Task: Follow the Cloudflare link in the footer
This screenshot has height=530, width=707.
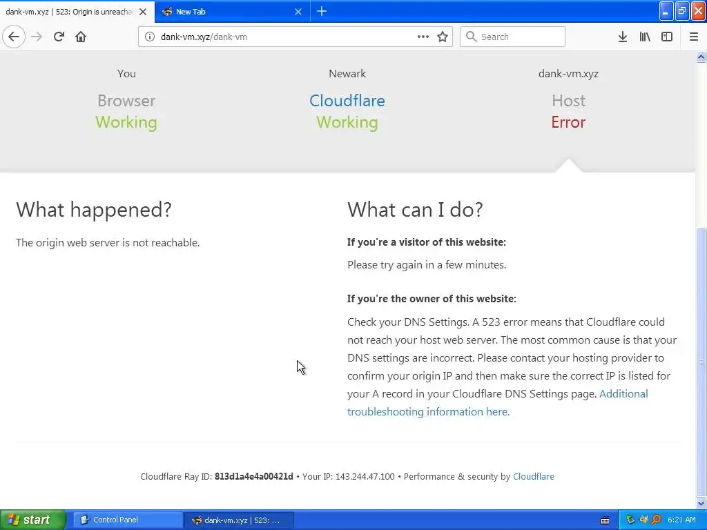Action: (x=534, y=476)
